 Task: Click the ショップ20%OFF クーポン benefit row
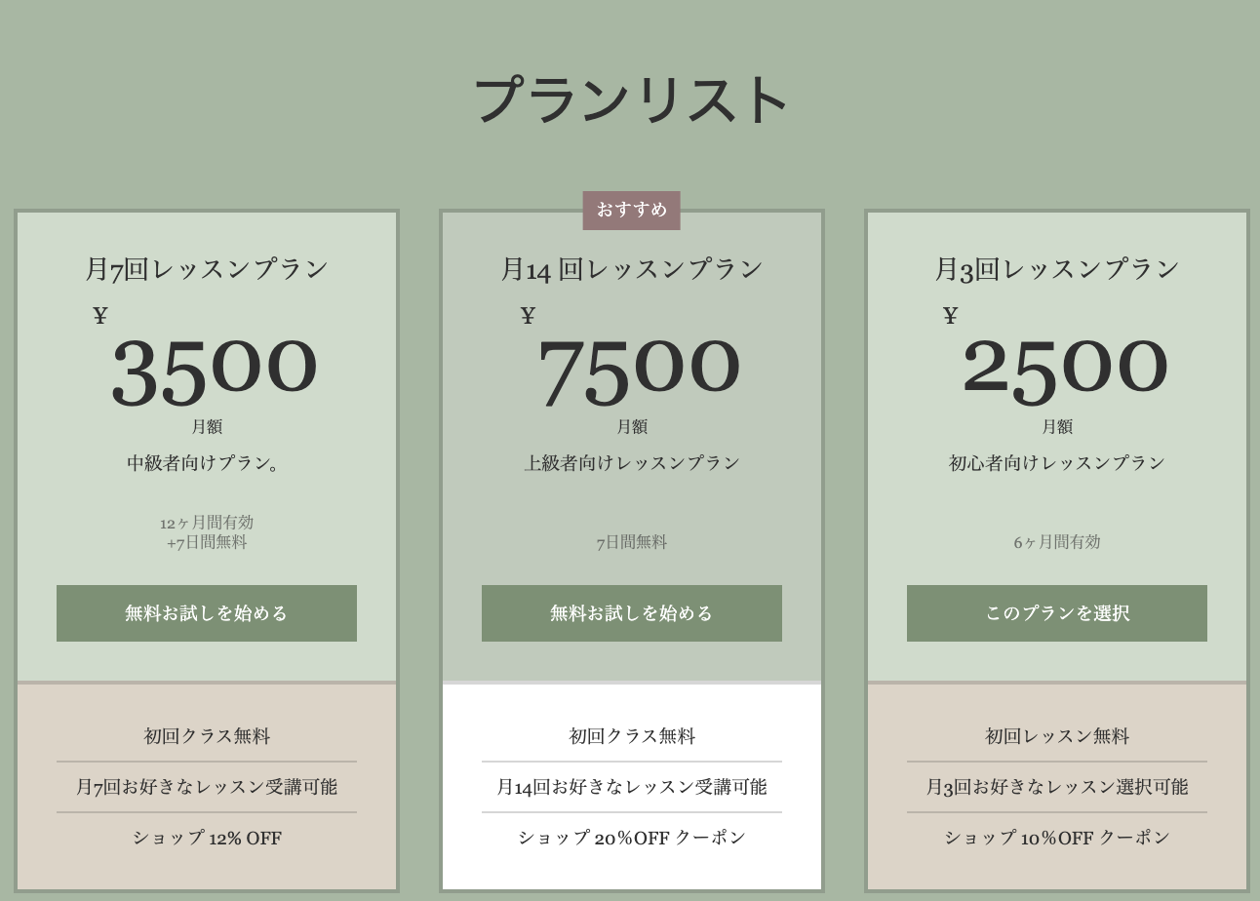click(x=631, y=837)
